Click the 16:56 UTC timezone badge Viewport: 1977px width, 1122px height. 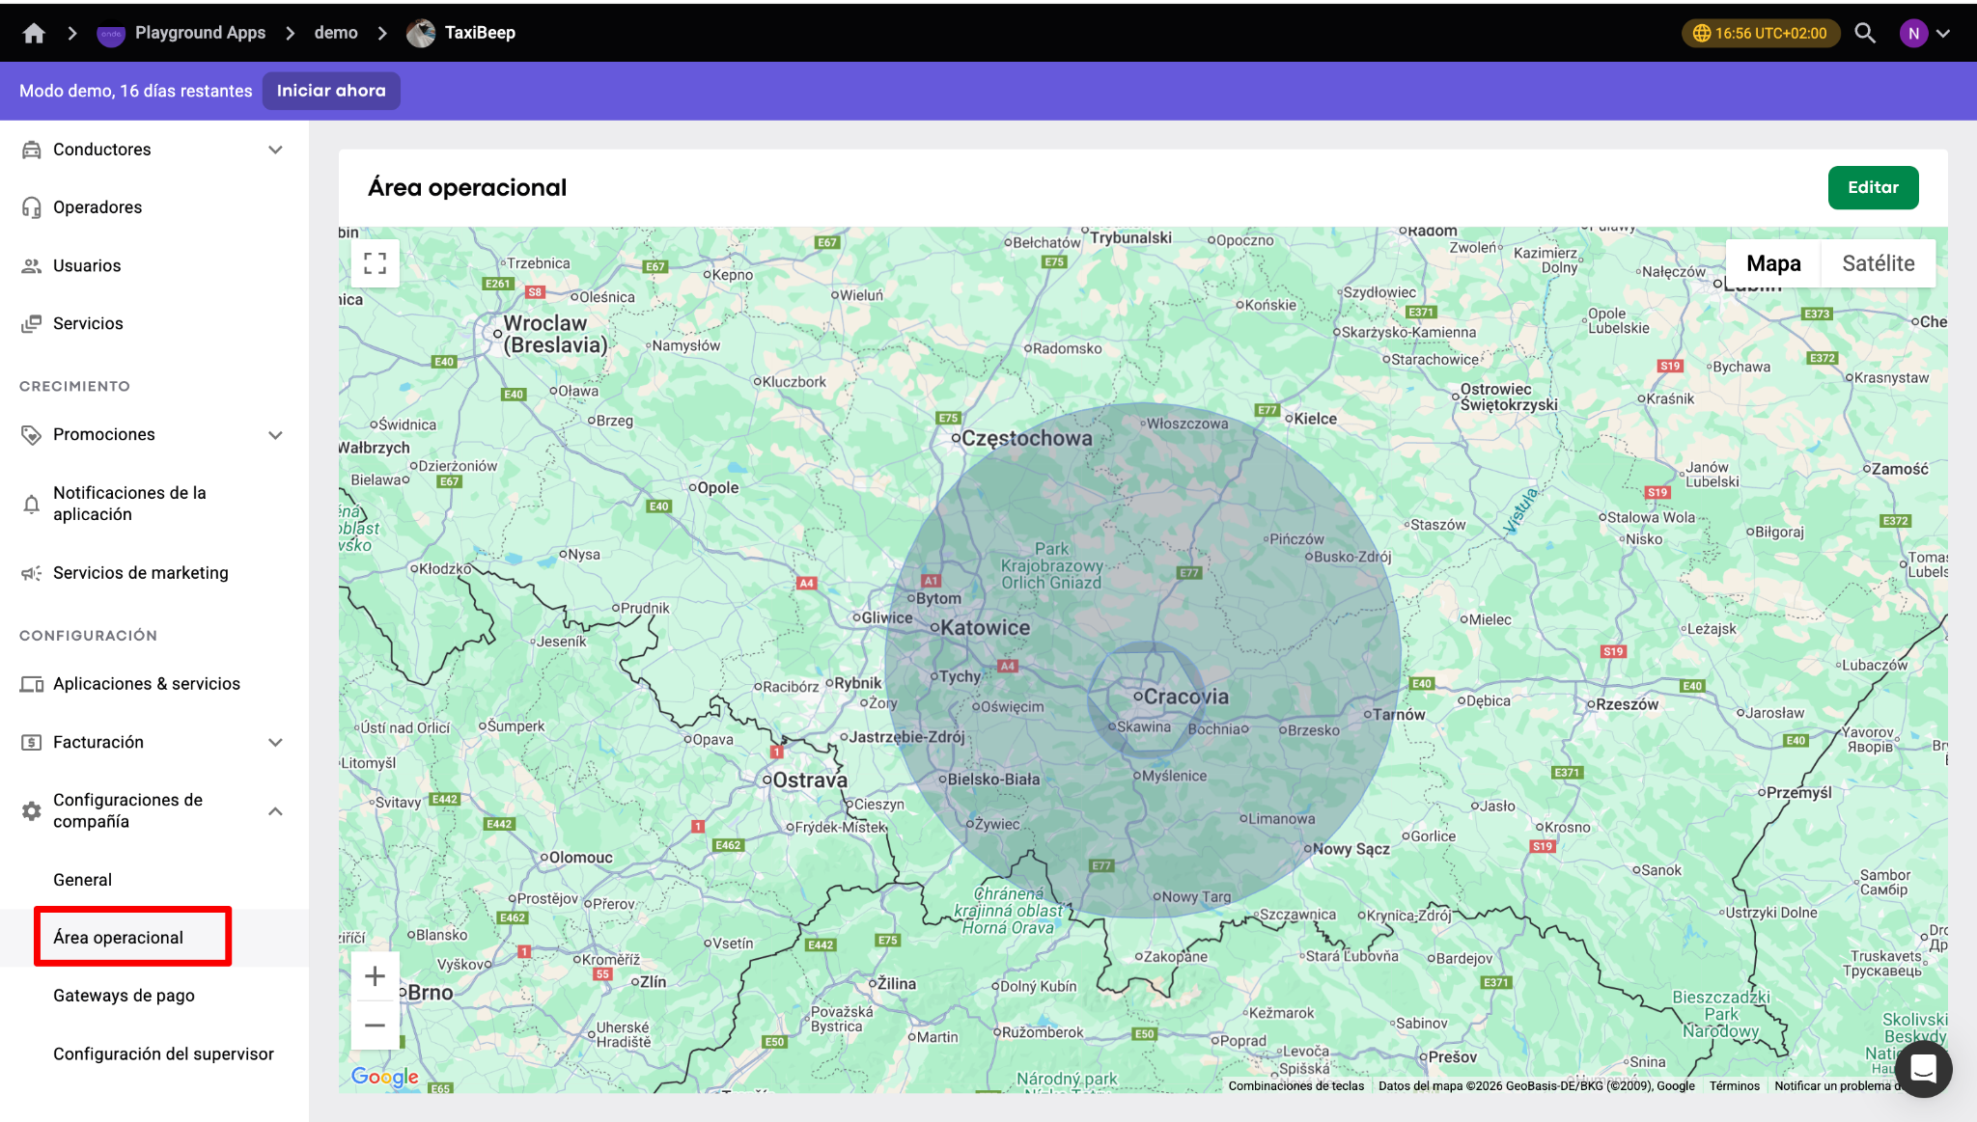tap(1761, 33)
